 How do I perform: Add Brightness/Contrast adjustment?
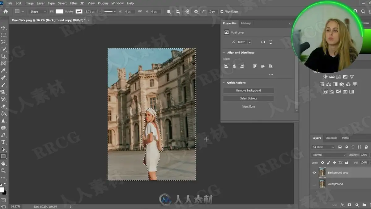(325, 77)
